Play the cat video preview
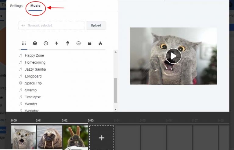This screenshot has width=234, height=150. pos(173,56)
